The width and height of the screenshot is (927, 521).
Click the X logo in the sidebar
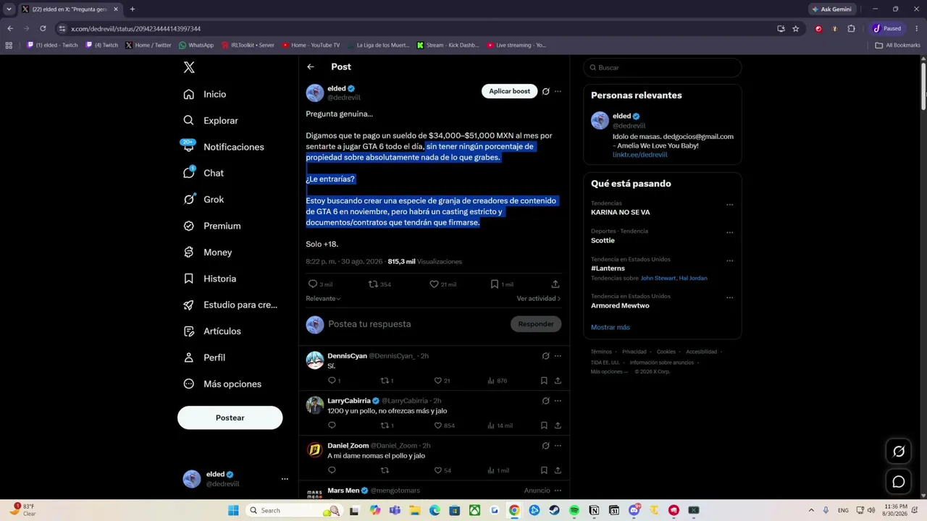coord(189,67)
